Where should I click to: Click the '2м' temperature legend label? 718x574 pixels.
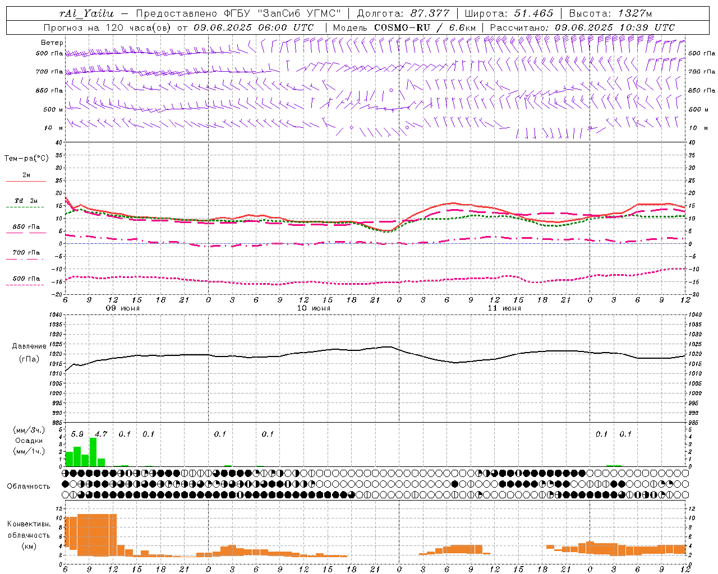tap(26, 175)
